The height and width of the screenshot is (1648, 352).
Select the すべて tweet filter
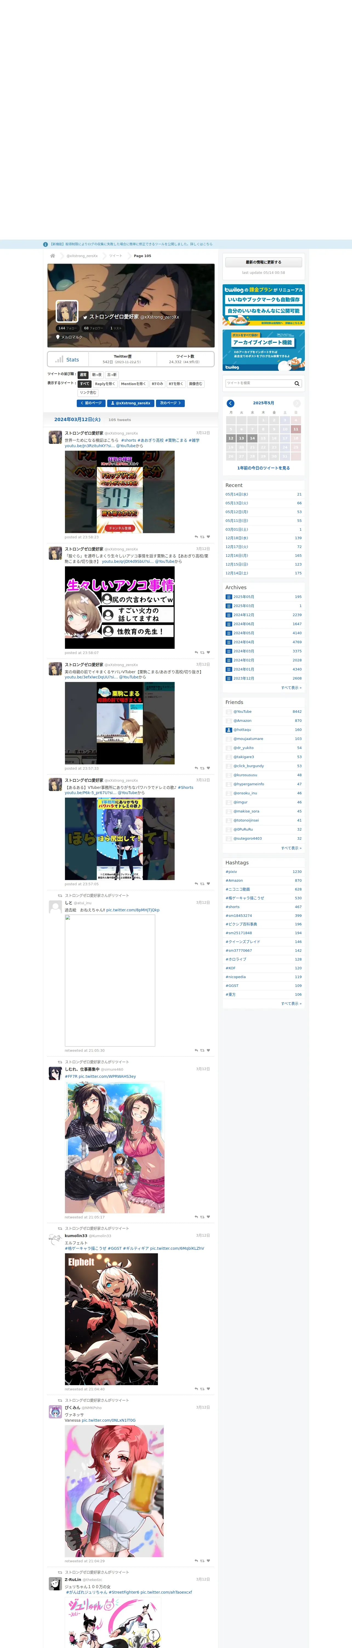(x=85, y=384)
